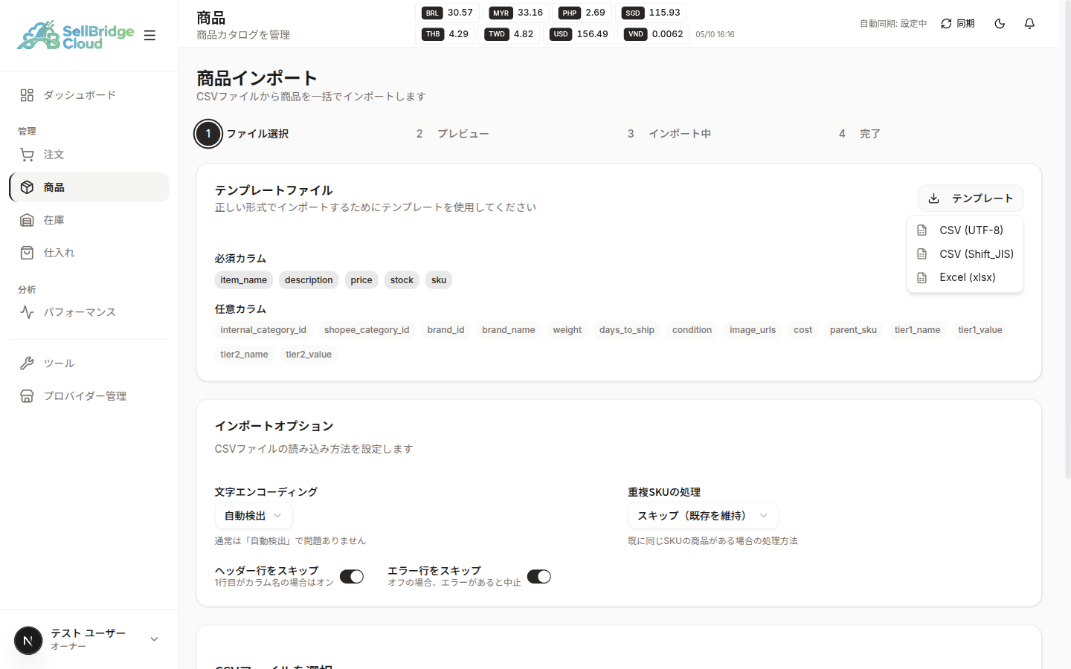Click the SellBridge Cloud logo
The width and height of the screenshot is (1071, 669).
(x=75, y=35)
